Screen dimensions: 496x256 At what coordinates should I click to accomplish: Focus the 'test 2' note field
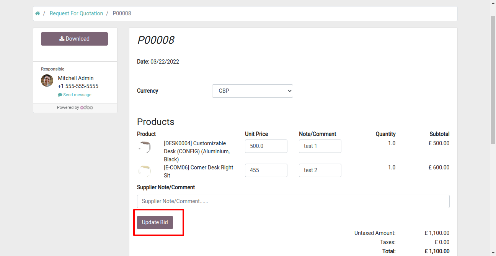(x=320, y=170)
